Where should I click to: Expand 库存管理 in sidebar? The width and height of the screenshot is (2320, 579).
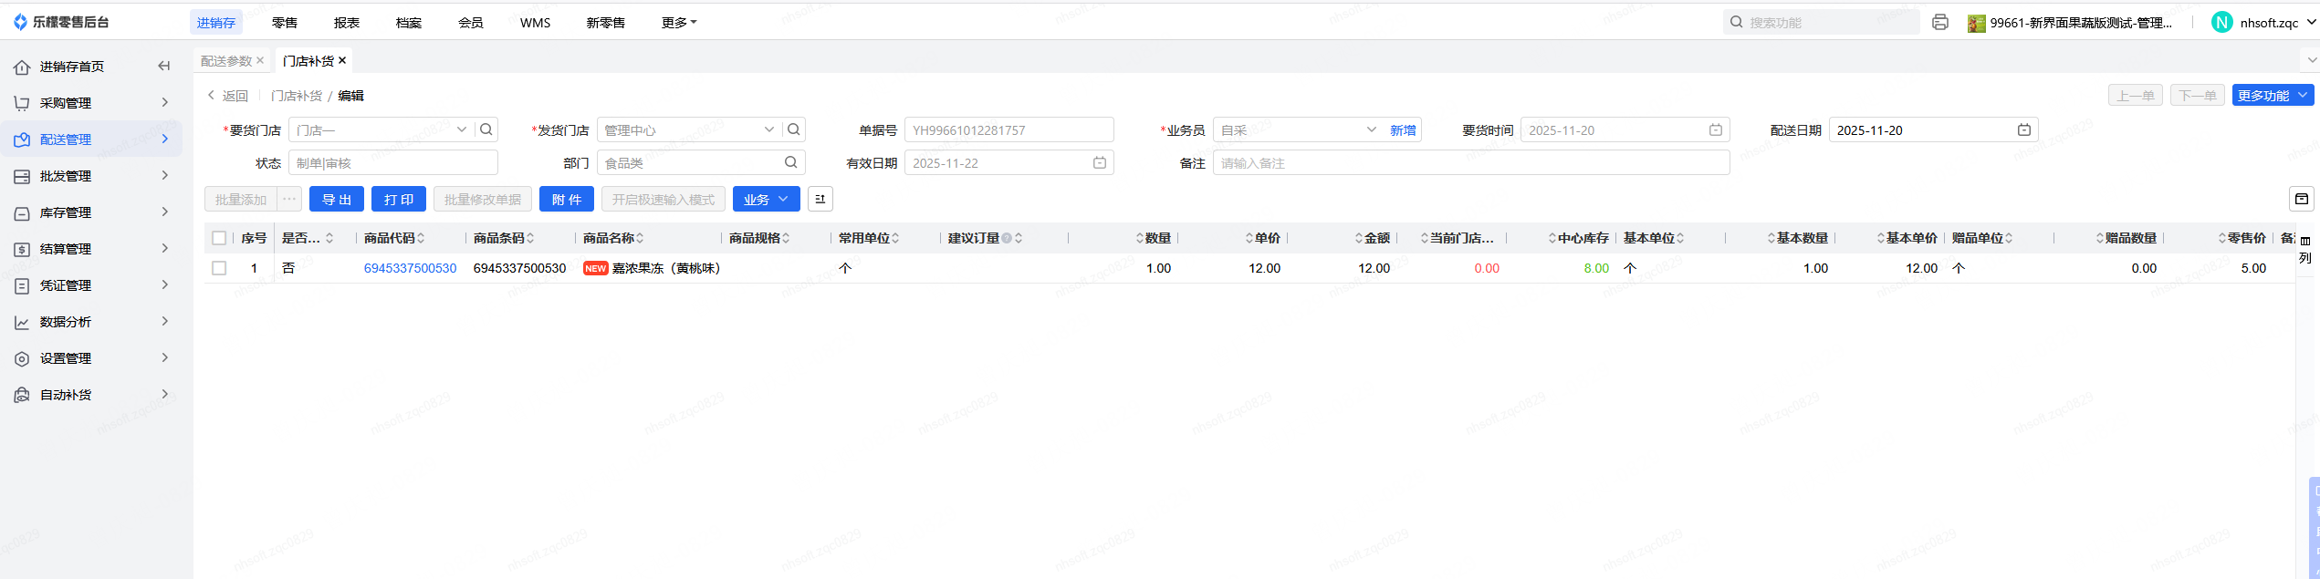(164, 212)
